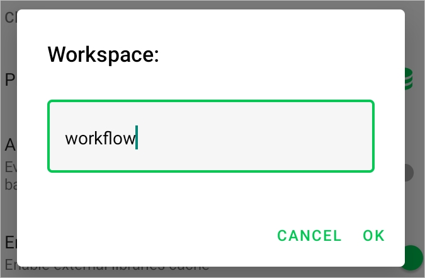Click the partially hidden "P" setting label

pos(9,80)
